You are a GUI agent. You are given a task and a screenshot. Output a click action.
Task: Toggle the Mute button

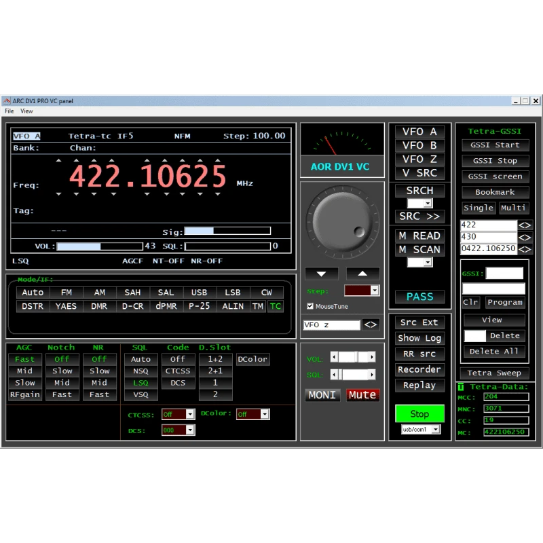(x=362, y=395)
